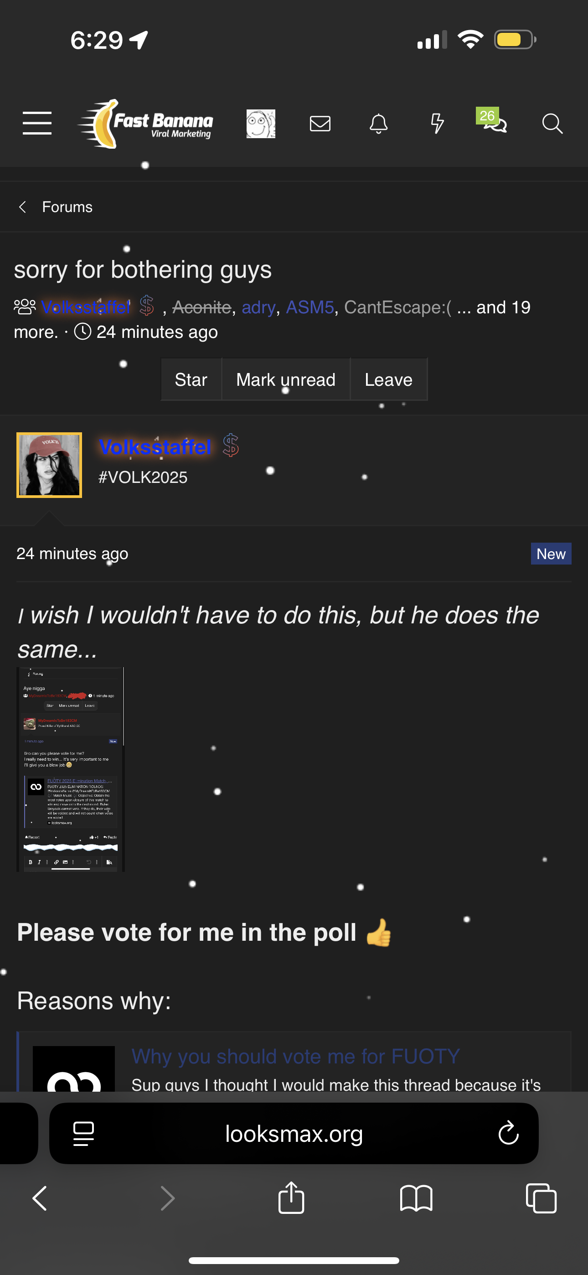Open the hamburger navigation menu
Viewport: 588px width, 1275px height.
[x=37, y=123]
